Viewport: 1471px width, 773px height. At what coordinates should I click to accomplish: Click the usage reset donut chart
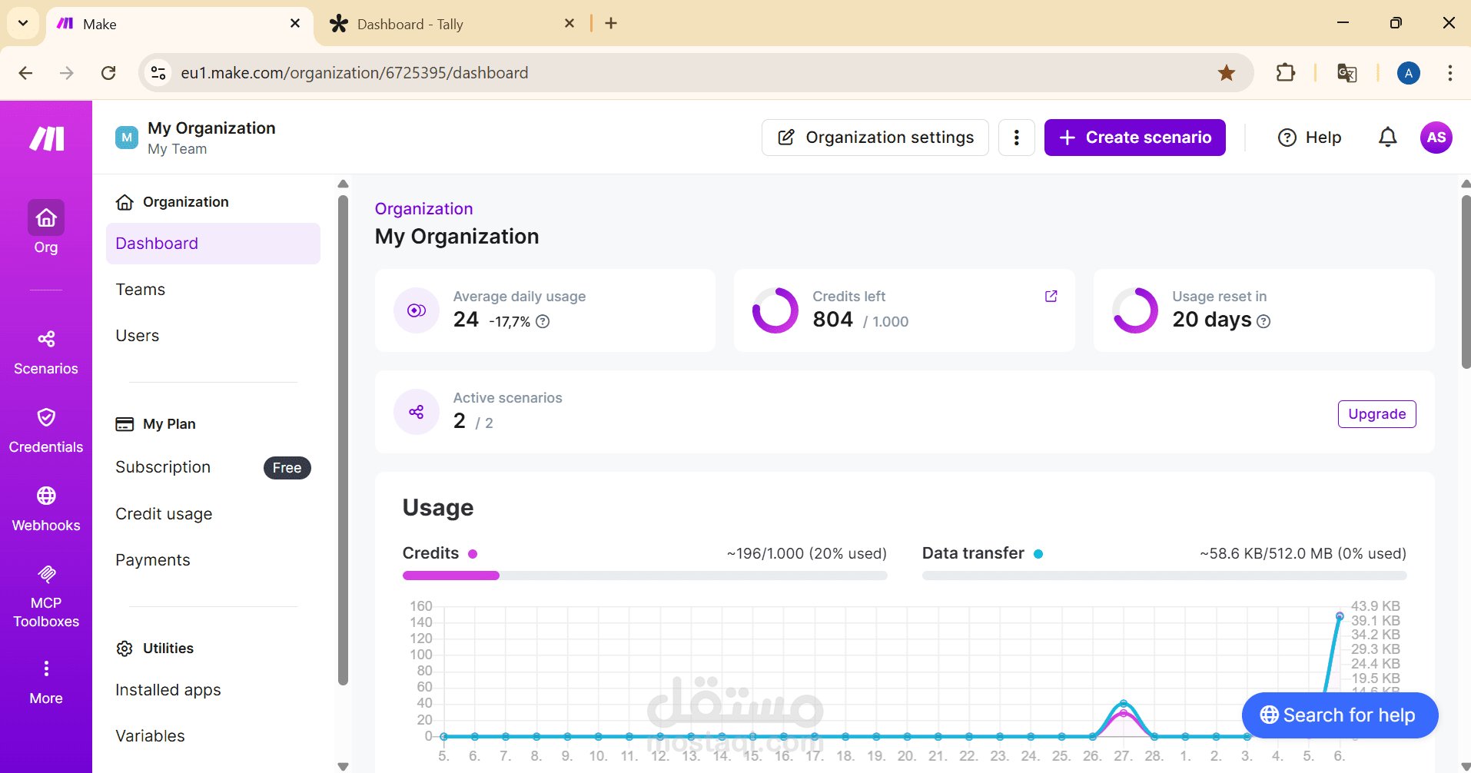1135,310
